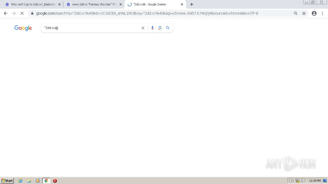Clear the search query with X
This screenshot has width=328, height=184.
143,28
